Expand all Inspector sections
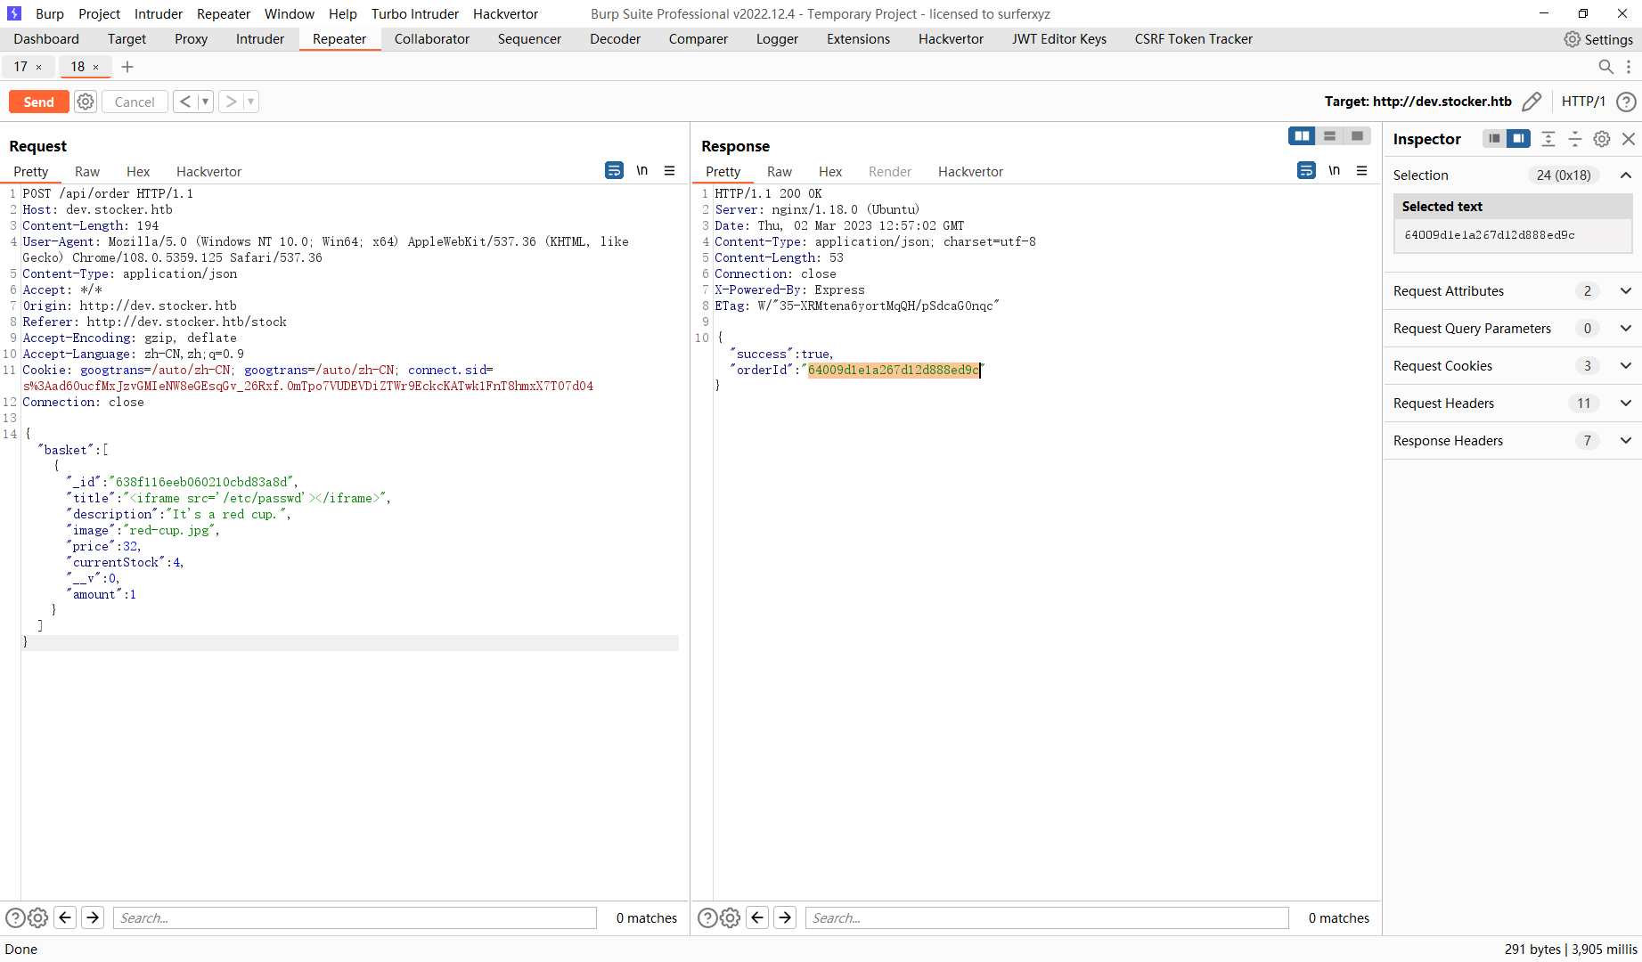 point(1548,139)
